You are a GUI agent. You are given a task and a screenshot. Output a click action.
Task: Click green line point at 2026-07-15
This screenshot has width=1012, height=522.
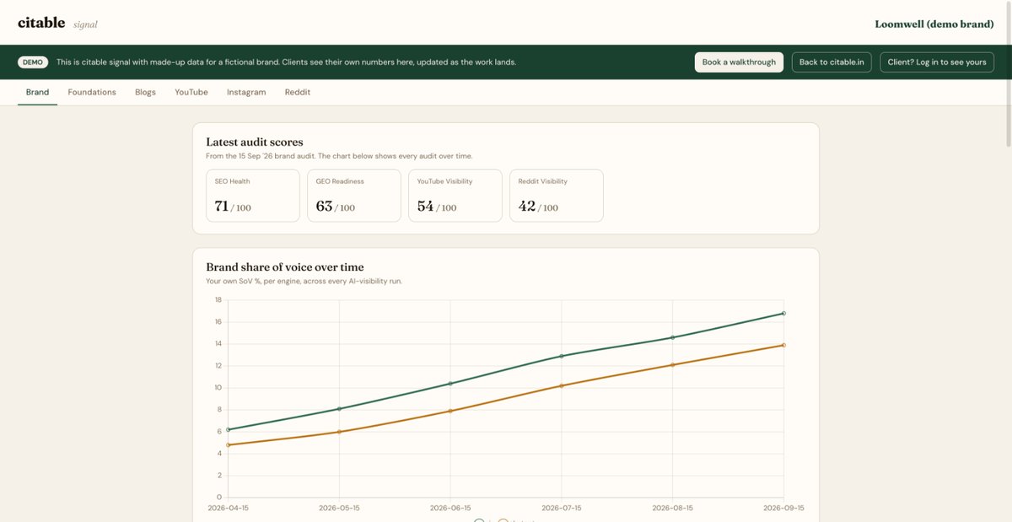[x=562, y=356]
